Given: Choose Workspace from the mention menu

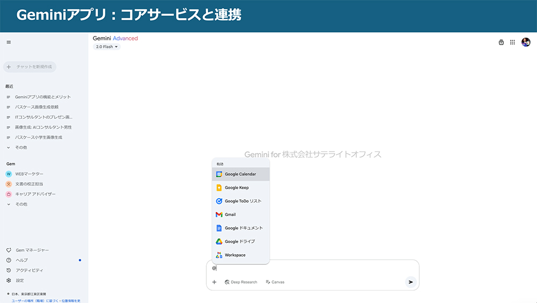Looking at the screenshot, I should 241,255.
